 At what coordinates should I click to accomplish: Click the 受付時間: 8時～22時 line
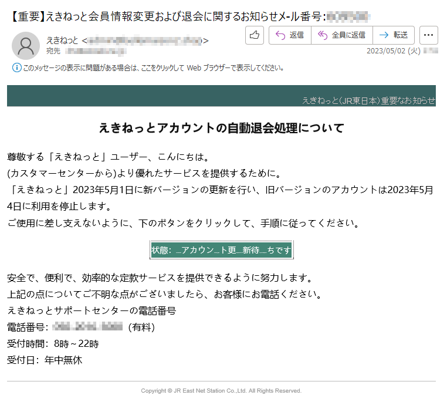53,343
